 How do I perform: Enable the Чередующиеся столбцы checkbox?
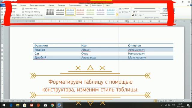click(x=23, y=15)
